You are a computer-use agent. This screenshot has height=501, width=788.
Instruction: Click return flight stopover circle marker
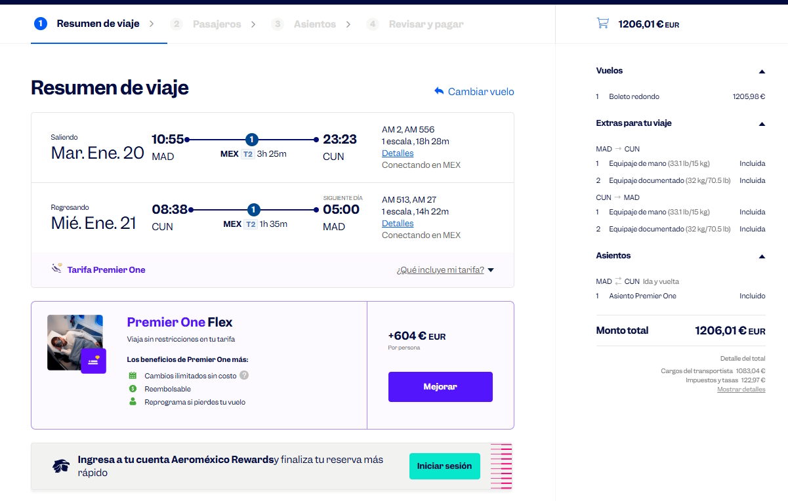click(253, 210)
